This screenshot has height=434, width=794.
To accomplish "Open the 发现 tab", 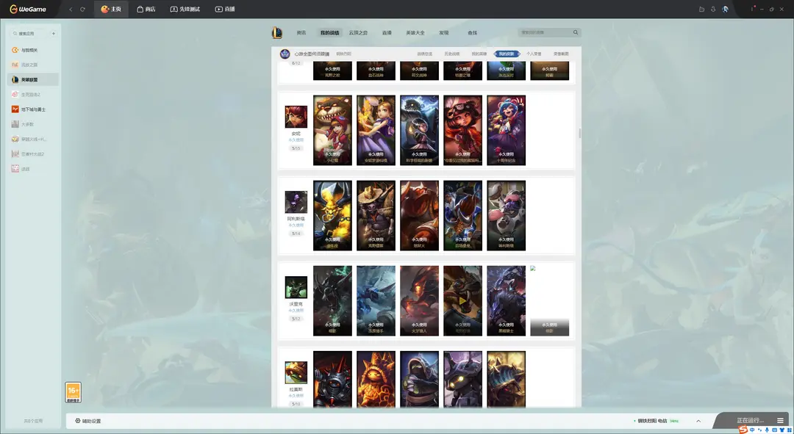I will 444,33.
